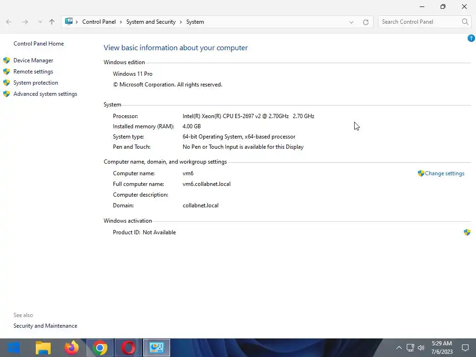Click the shield icon beside Remote settings

(x=7, y=72)
